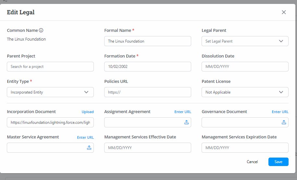Click Enter URL for Governance Document
Image resolution: width=297 pixels, height=180 pixels.
pyautogui.click(x=280, y=112)
